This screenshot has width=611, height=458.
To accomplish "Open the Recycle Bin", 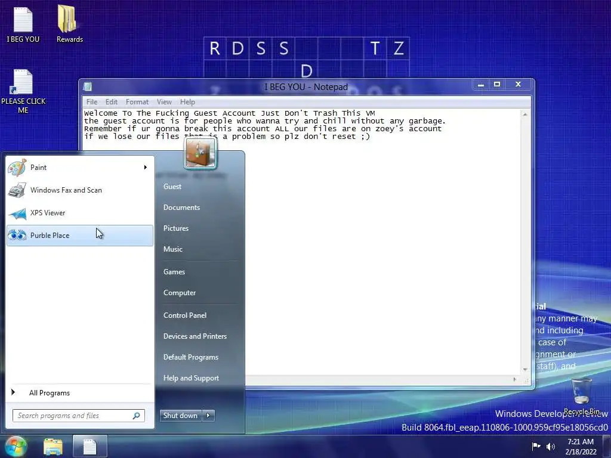I will (x=581, y=396).
